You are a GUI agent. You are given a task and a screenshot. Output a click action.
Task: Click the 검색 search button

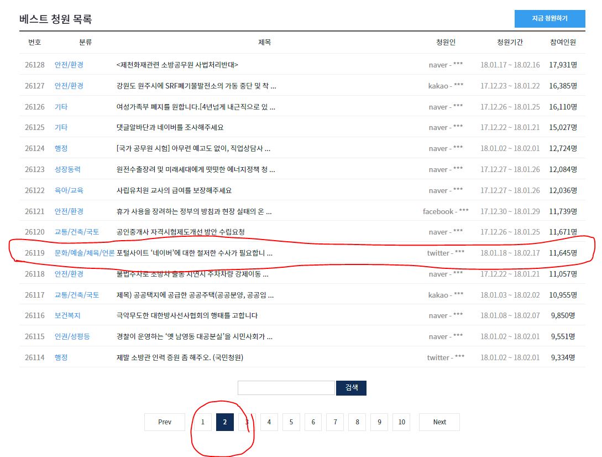[351, 387]
